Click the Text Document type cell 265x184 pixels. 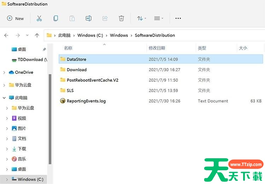tap(213, 101)
